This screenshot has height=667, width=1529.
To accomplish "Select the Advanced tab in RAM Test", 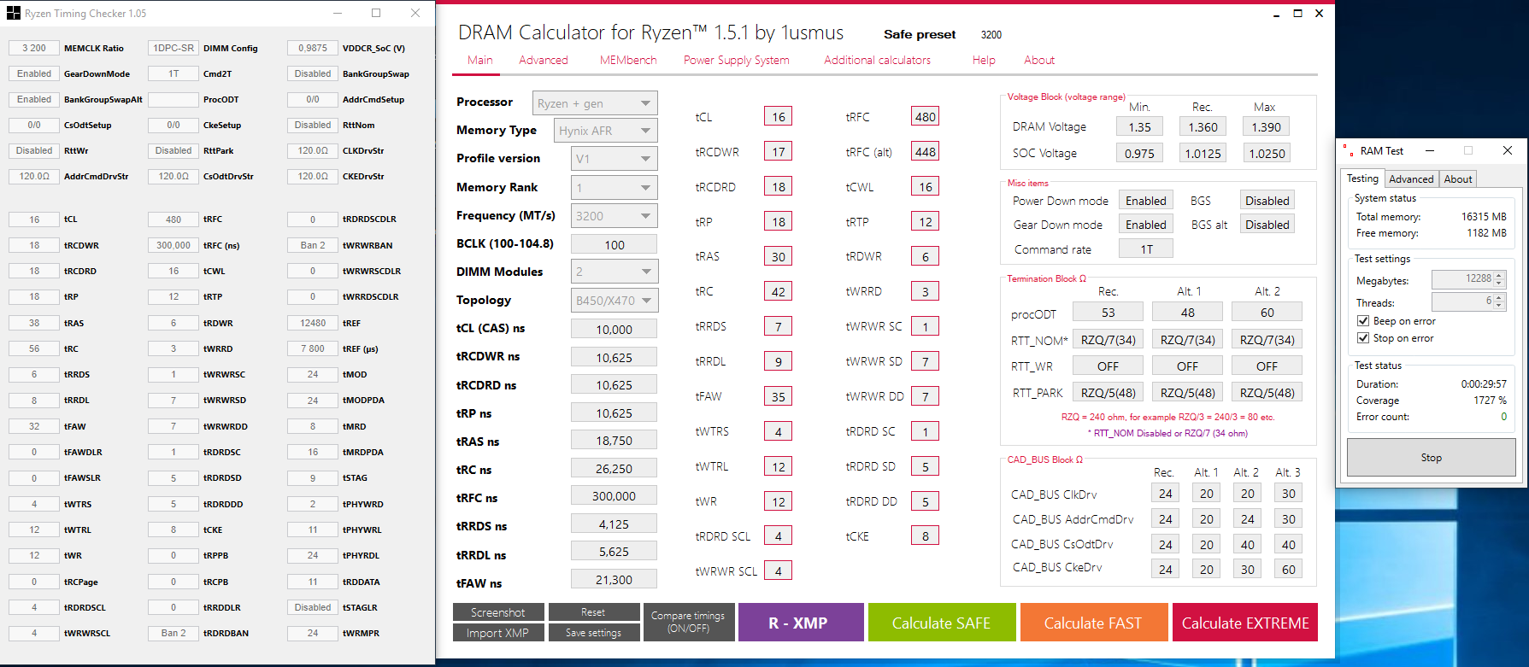I will pyautogui.click(x=1411, y=179).
